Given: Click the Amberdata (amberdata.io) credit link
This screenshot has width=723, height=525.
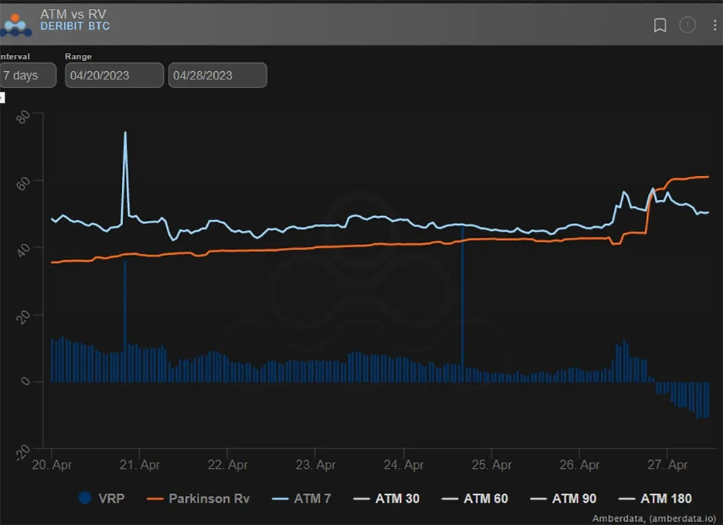Looking at the screenshot, I should pyautogui.click(x=654, y=518).
